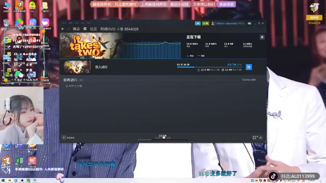Open the 社区 community tab

[93, 29]
